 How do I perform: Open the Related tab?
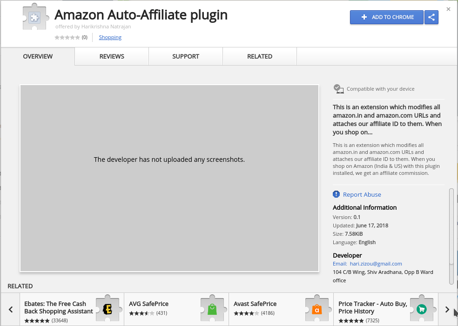coord(260,56)
